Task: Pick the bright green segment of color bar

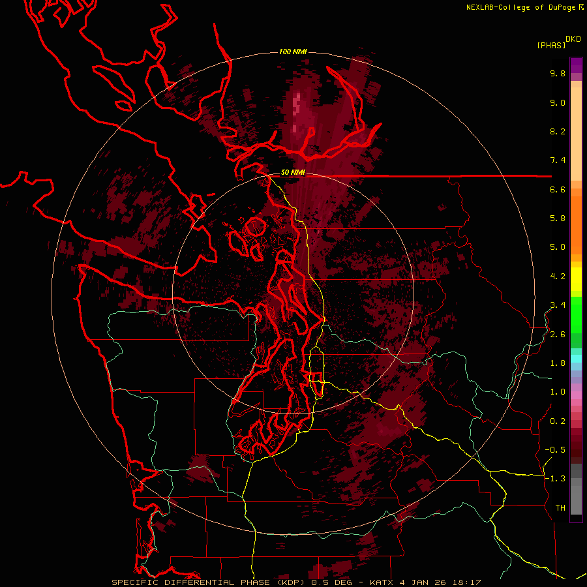Action: coord(576,314)
